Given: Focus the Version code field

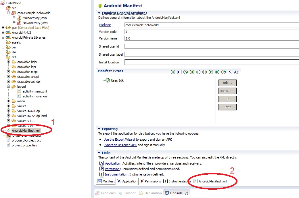Looking at the screenshot, I should coord(212,32).
